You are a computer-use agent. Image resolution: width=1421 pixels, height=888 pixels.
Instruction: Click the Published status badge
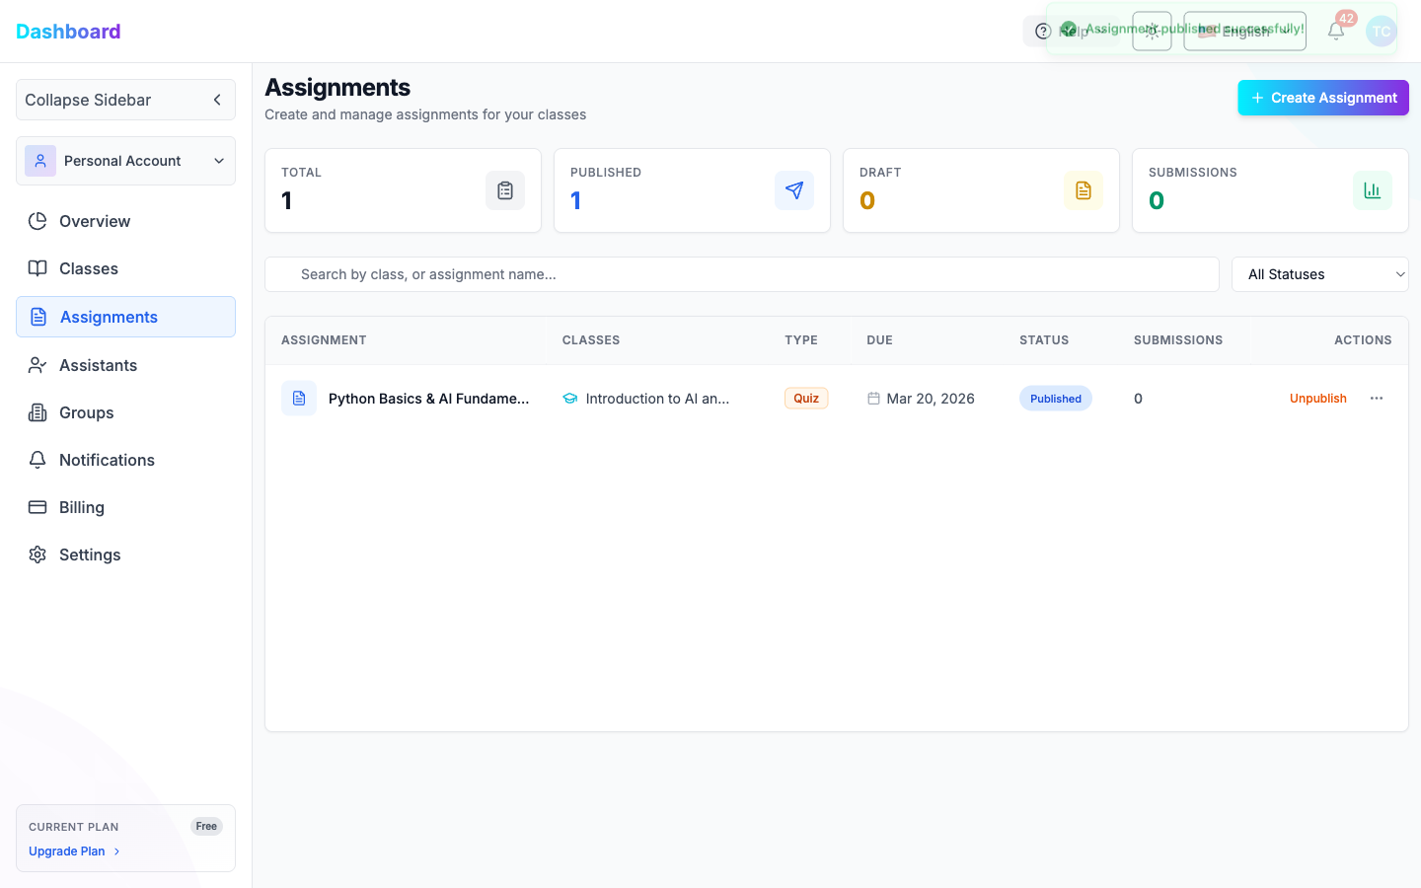coord(1055,399)
